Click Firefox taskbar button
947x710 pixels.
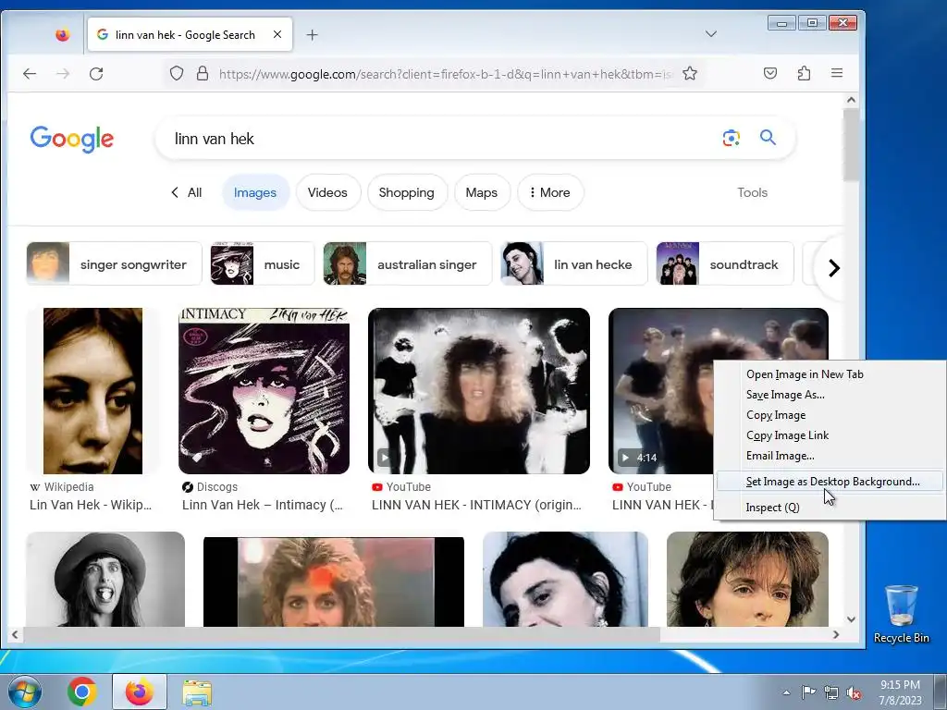[139, 692]
